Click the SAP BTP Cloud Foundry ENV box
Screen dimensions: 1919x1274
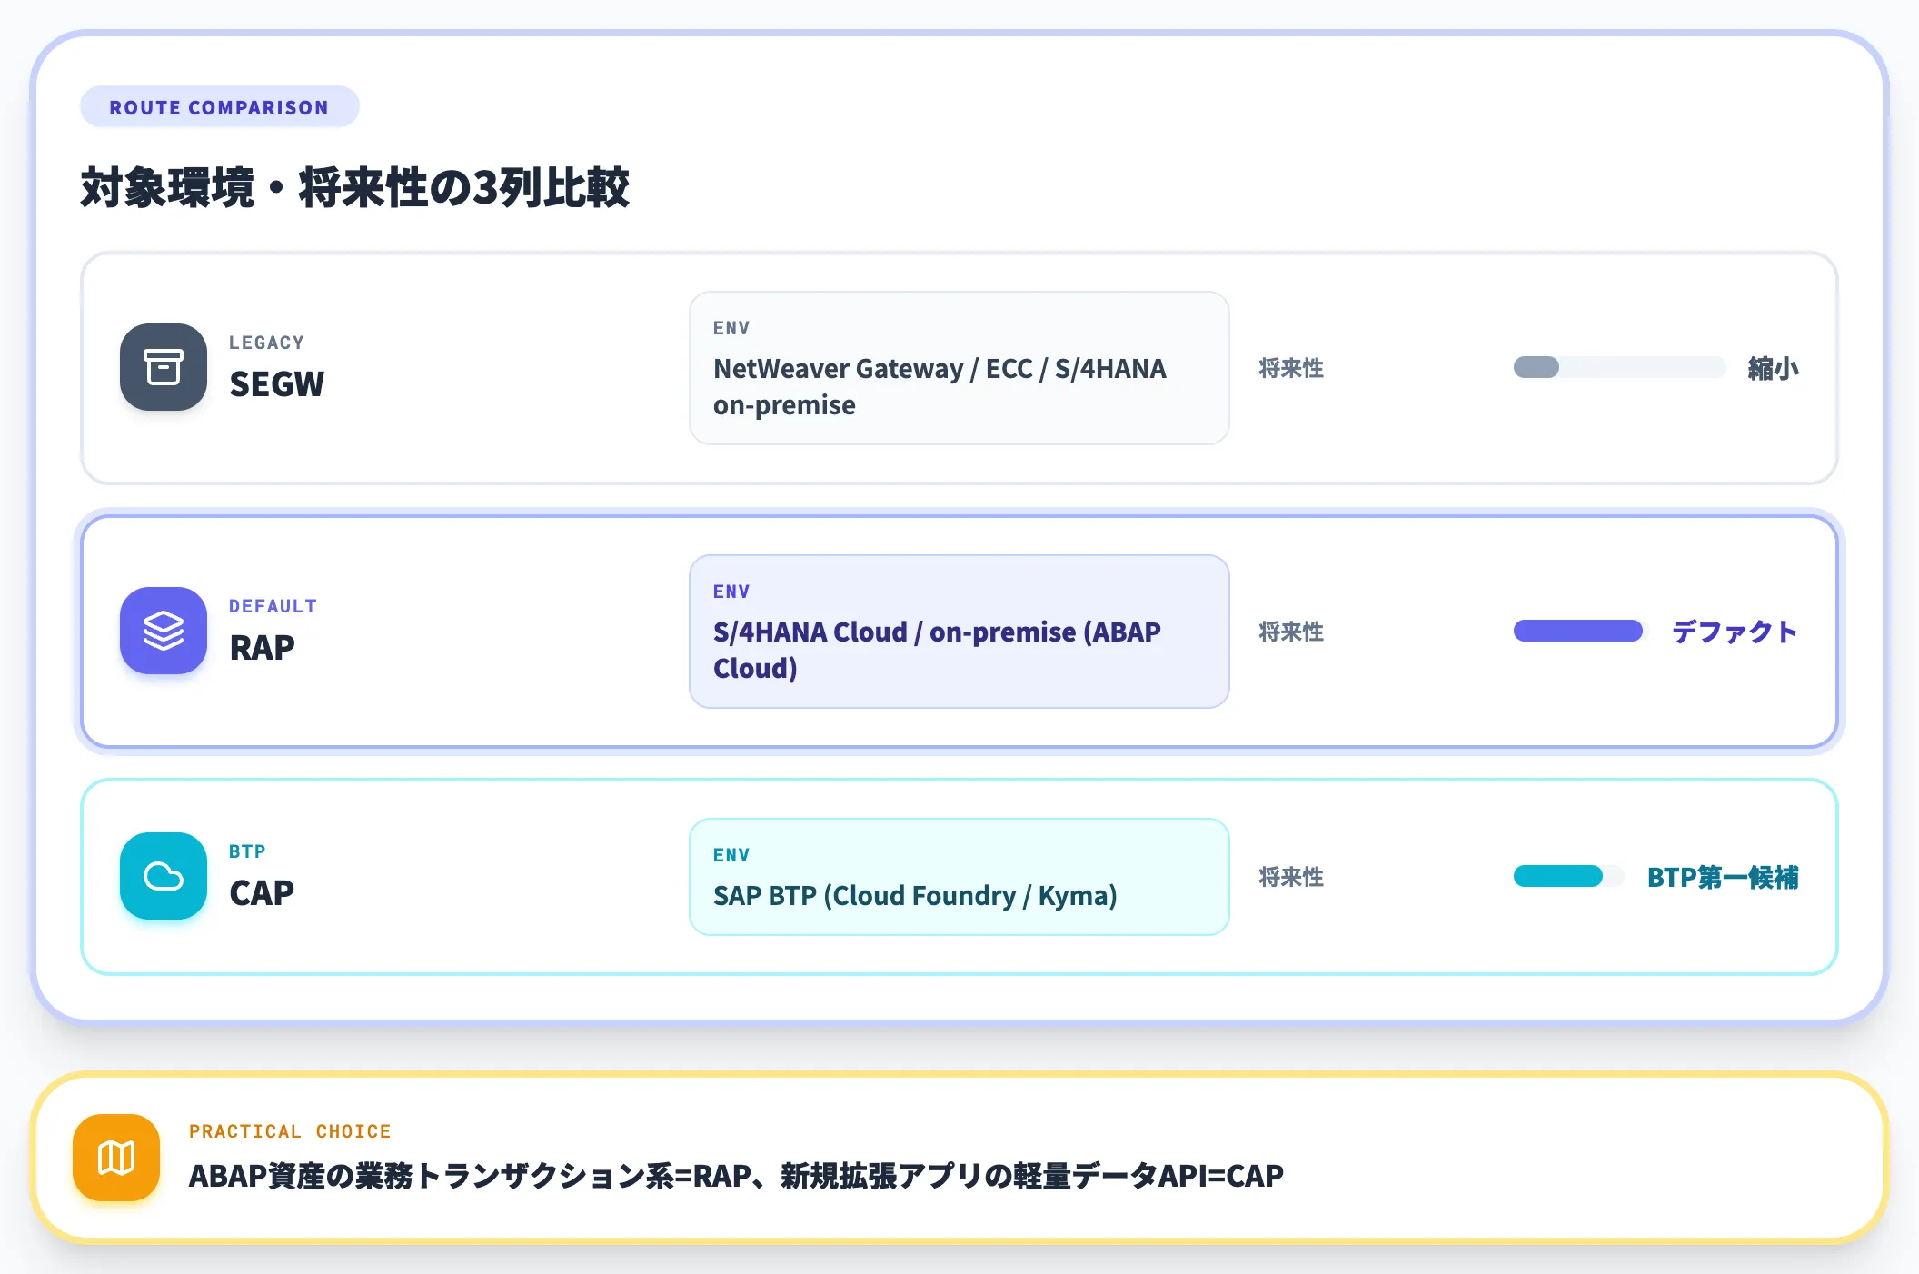pos(959,877)
